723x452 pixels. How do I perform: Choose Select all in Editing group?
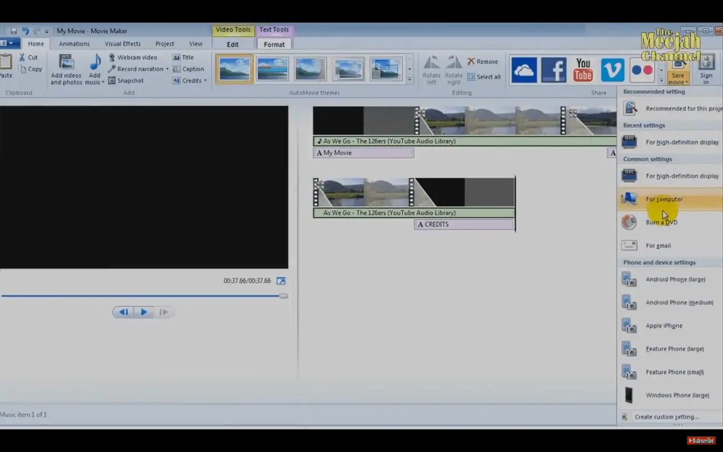point(484,77)
